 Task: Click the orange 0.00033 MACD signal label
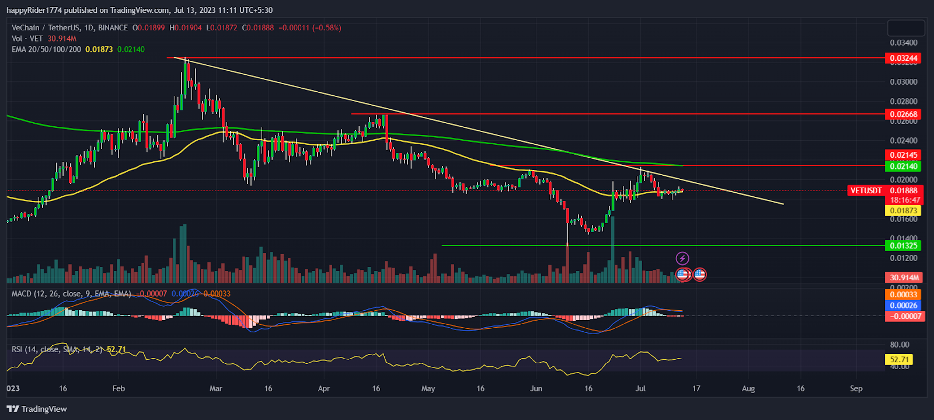tap(903, 294)
